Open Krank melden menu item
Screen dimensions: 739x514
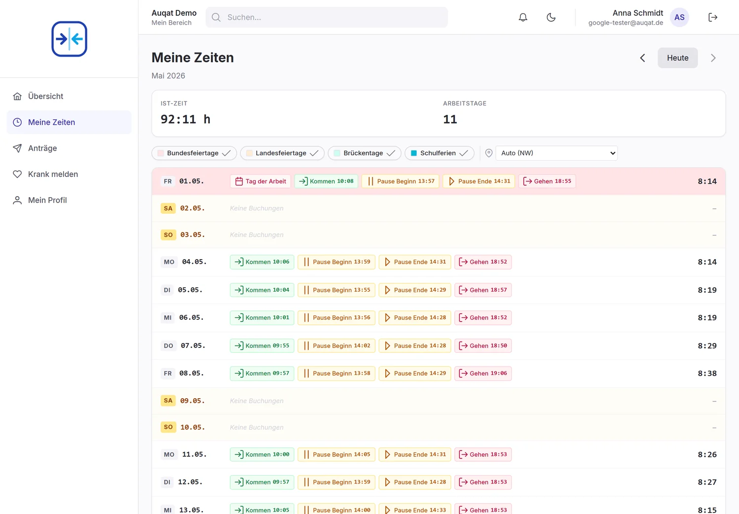point(69,174)
